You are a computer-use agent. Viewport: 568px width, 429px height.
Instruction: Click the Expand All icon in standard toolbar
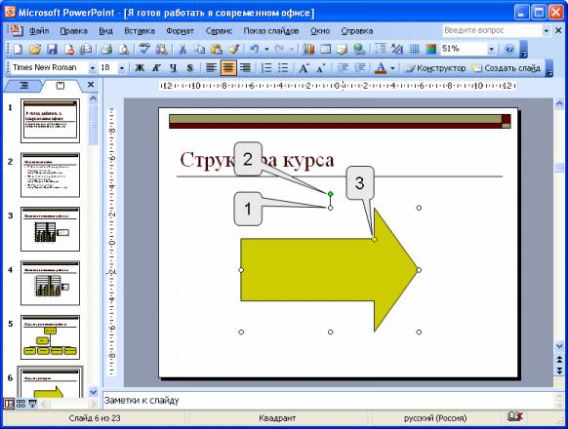[381, 49]
